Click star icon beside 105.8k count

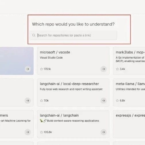click(41, 132)
